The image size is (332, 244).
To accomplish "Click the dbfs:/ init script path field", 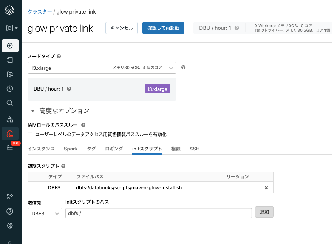I will (x=159, y=213).
